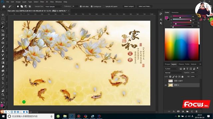The height and width of the screenshot is (119, 213).
Task: Click the Tolerance input field
Action: 75,7
